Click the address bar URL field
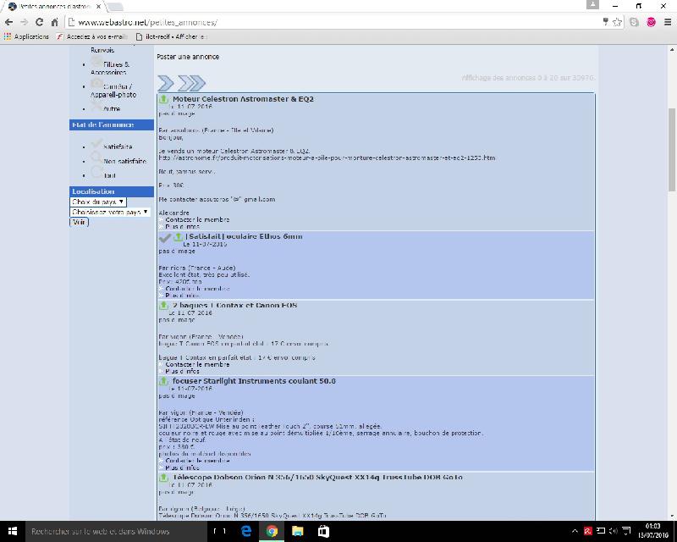 [x=333, y=22]
